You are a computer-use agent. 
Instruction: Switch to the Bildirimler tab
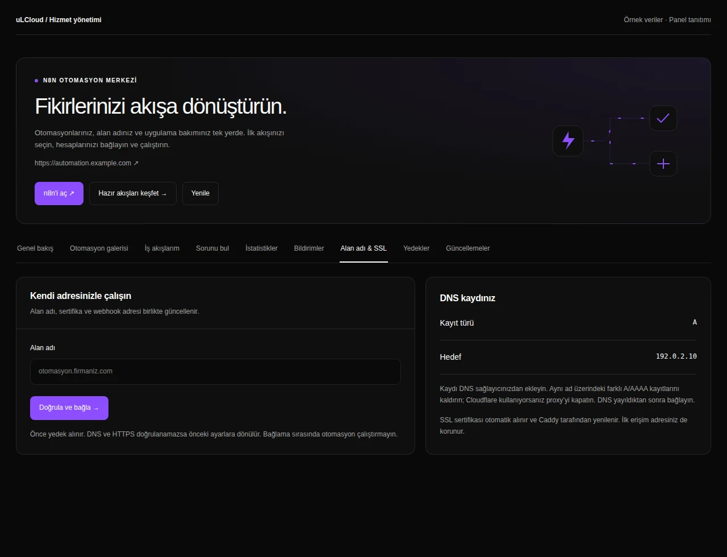click(309, 248)
